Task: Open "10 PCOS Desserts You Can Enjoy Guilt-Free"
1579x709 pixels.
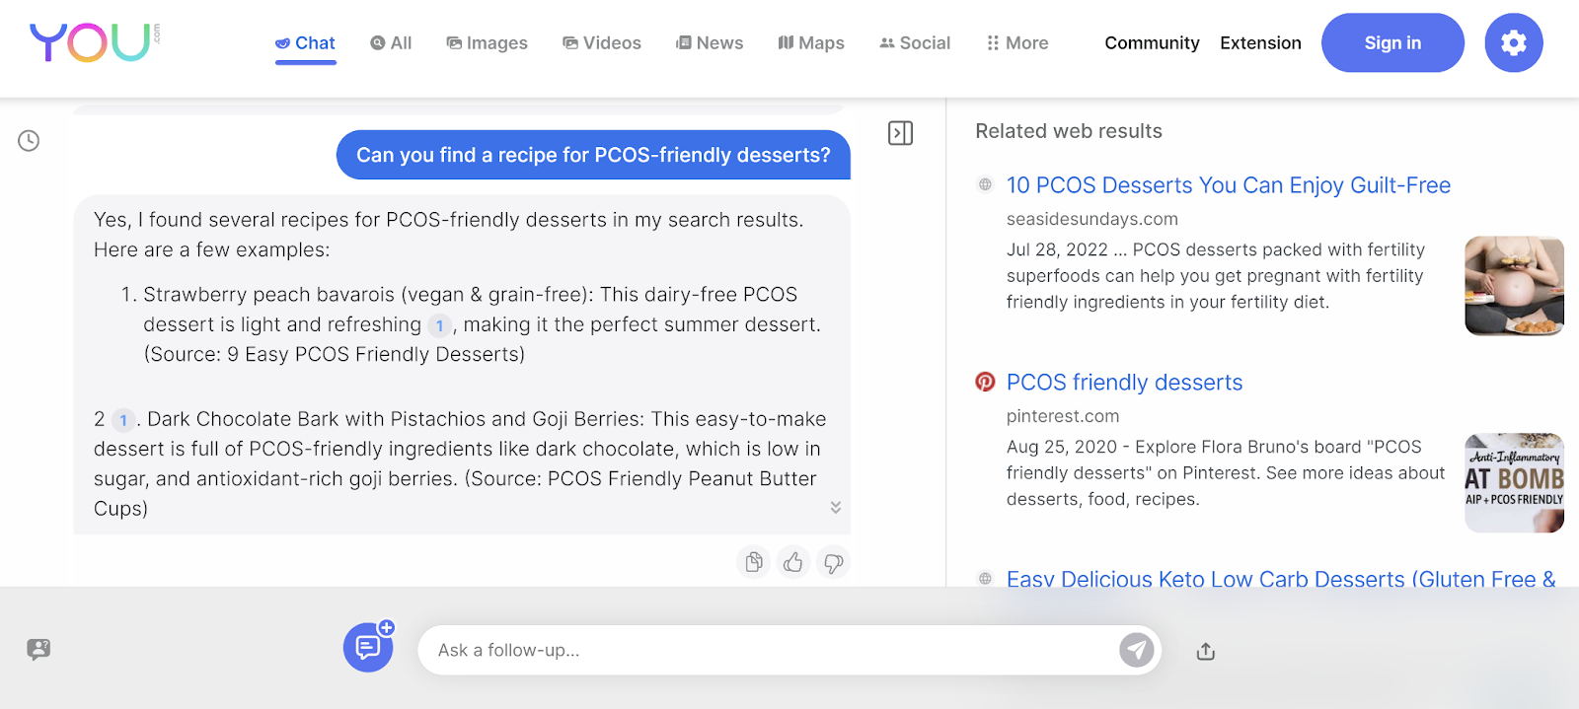Action: click(x=1228, y=185)
